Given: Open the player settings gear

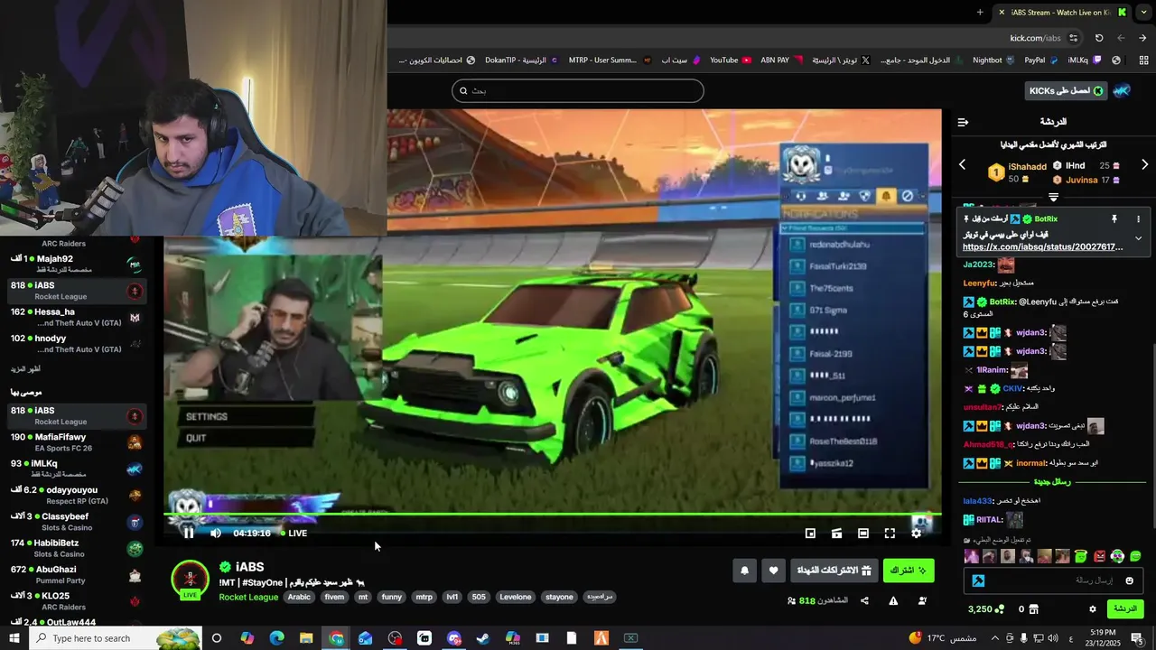Looking at the screenshot, I should coord(916,534).
